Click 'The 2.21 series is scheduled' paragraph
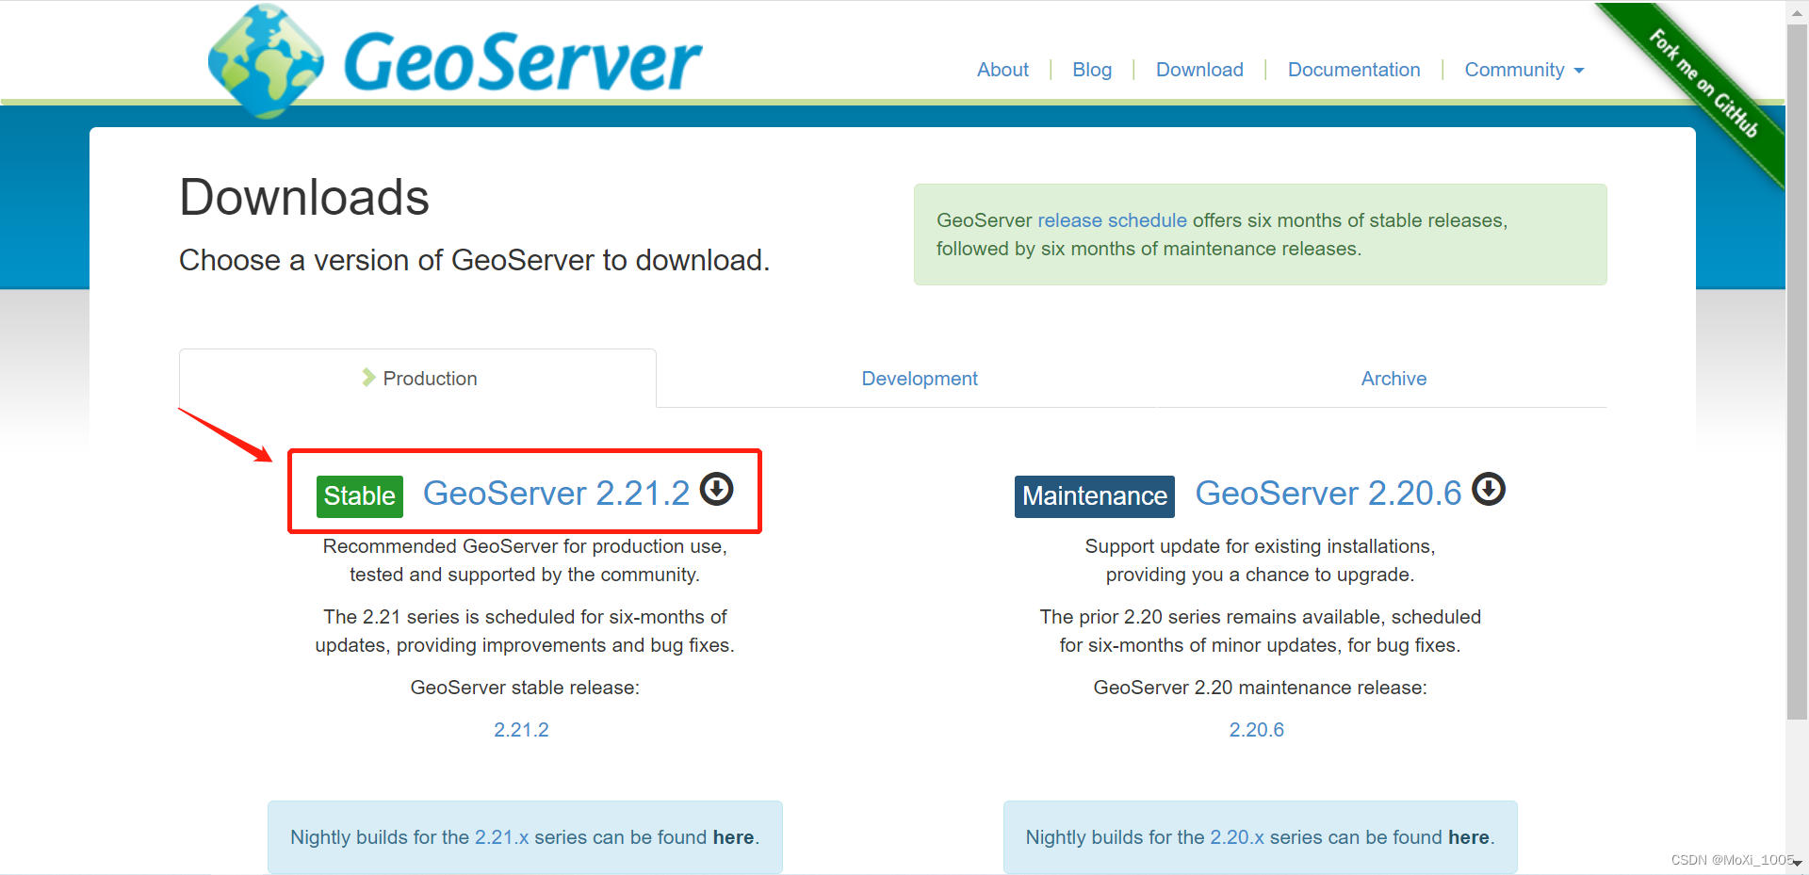 [x=525, y=631]
